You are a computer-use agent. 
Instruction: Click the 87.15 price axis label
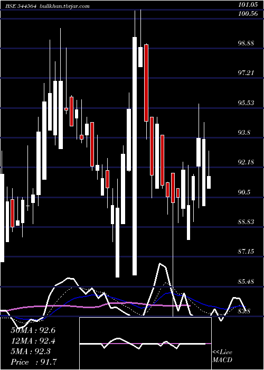pos(246,252)
